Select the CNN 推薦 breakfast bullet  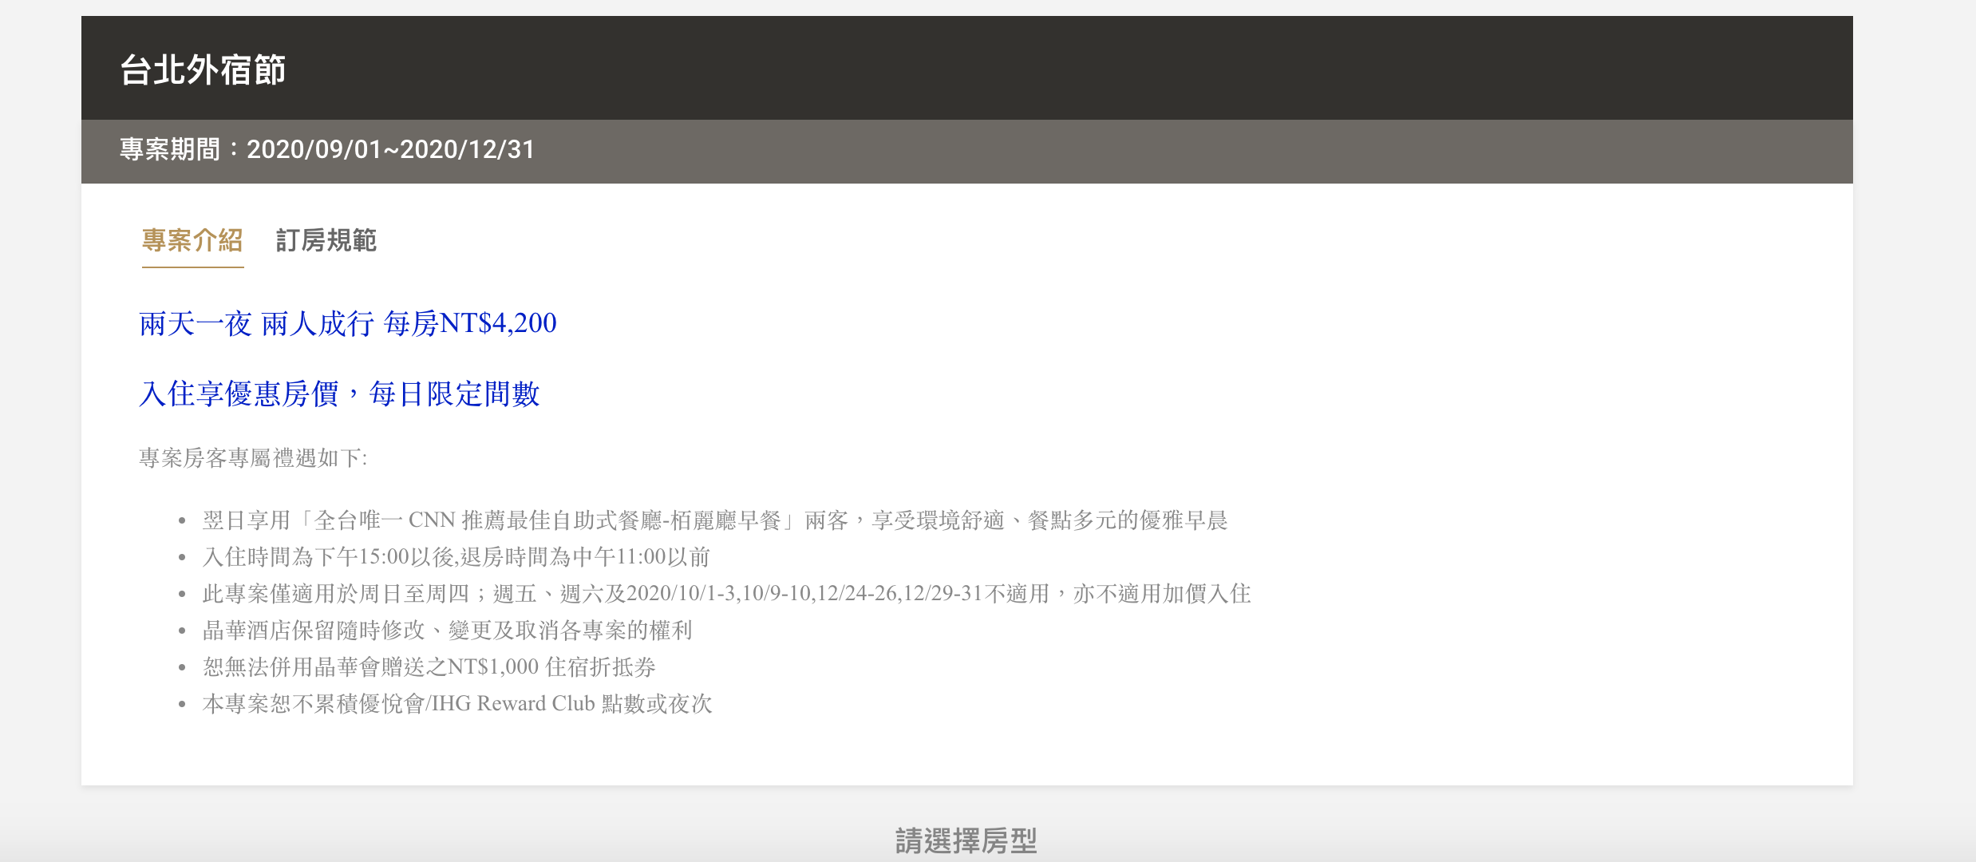[715, 520]
